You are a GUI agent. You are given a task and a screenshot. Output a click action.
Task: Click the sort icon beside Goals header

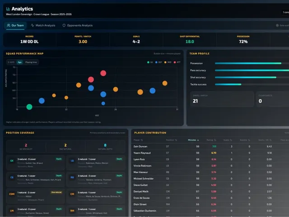[231, 140]
